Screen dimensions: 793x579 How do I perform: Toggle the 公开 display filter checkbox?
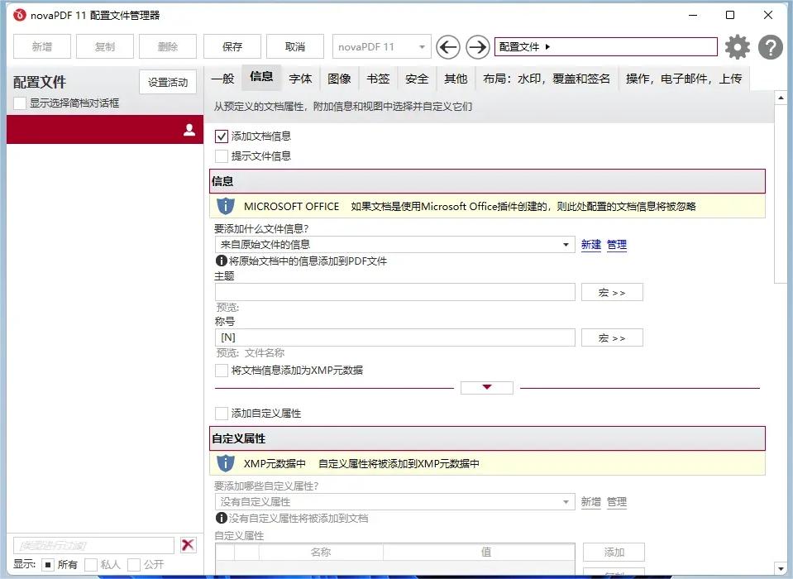tap(133, 564)
